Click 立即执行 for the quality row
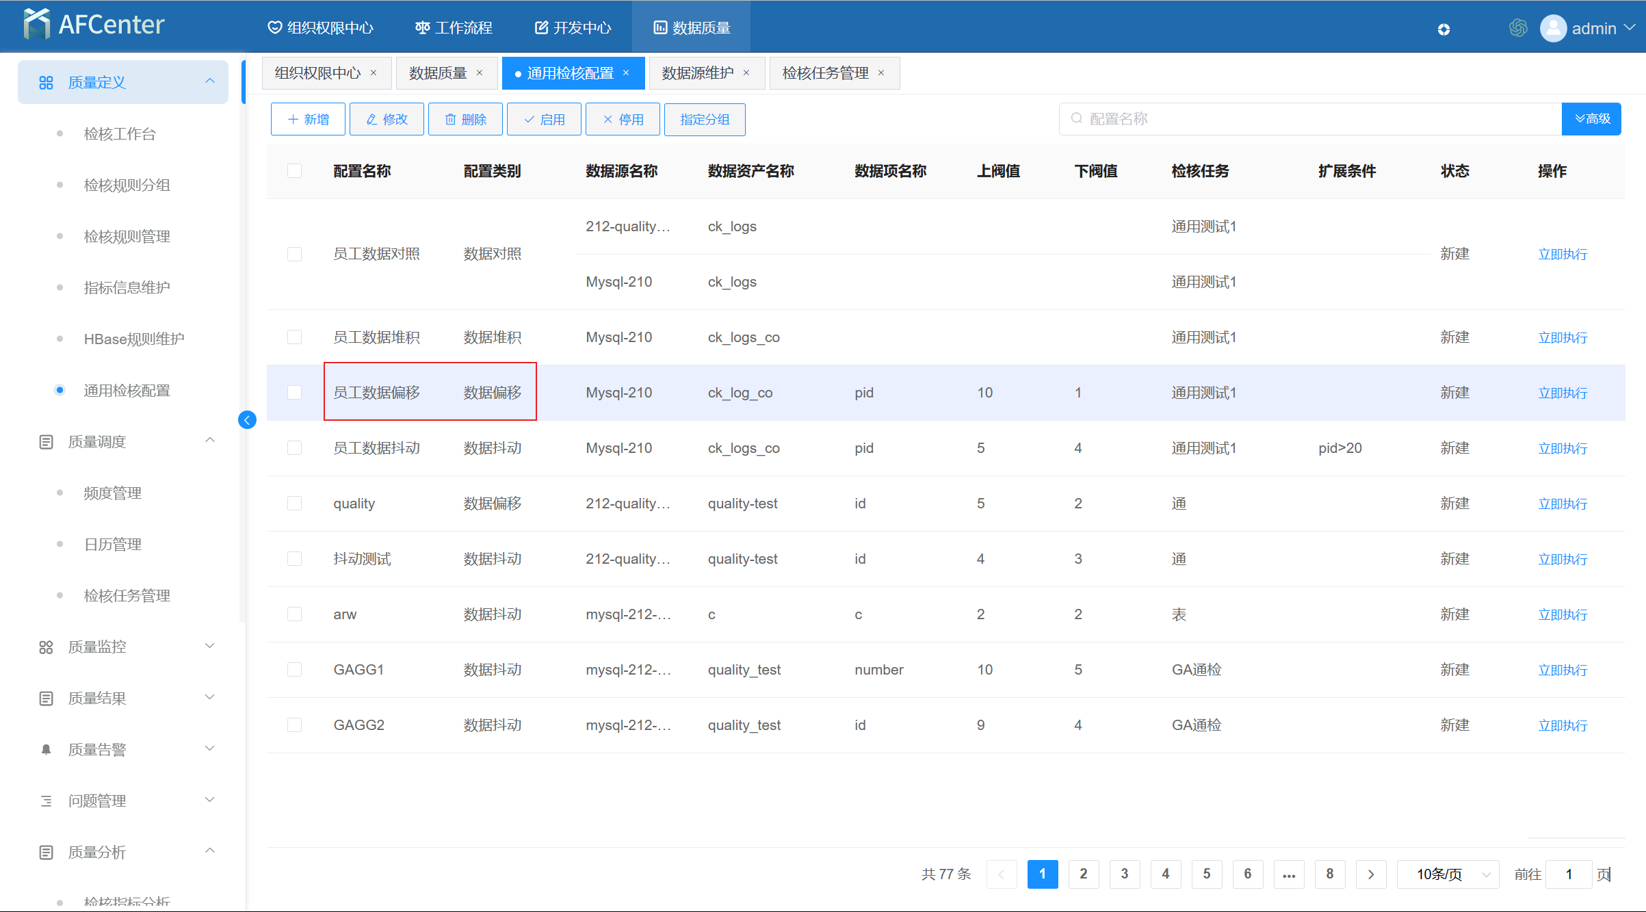This screenshot has height=912, width=1646. [1563, 504]
